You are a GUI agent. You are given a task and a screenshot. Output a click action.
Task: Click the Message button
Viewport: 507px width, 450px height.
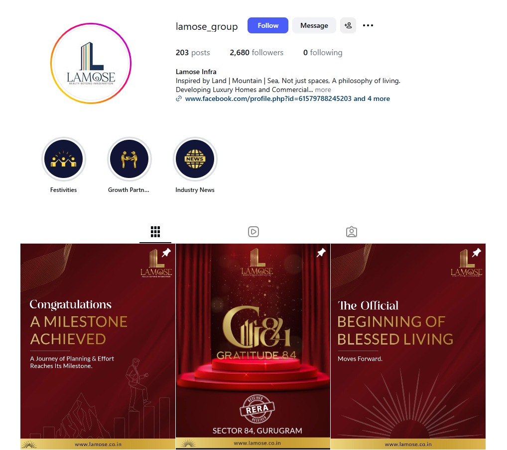(314, 25)
